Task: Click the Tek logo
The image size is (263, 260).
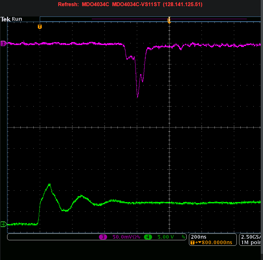Action: 5,19
